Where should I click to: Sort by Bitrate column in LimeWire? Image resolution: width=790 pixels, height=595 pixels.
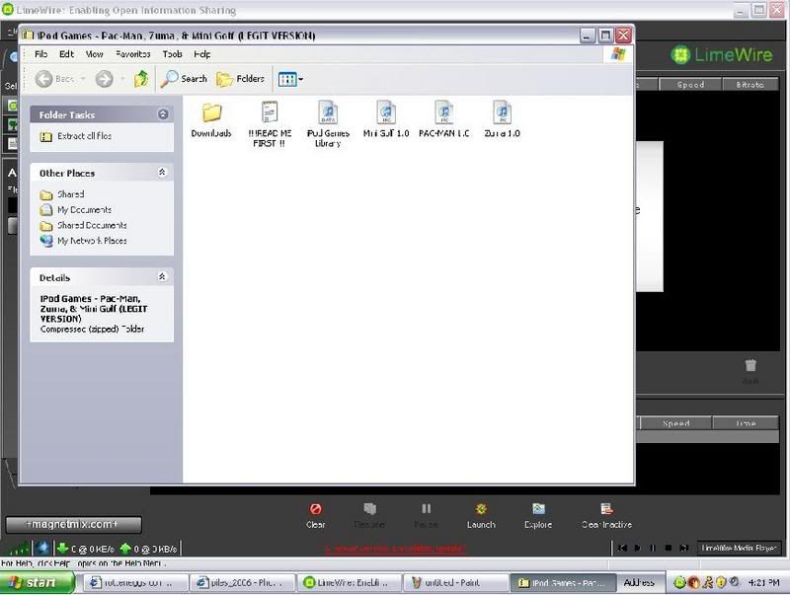point(750,85)
